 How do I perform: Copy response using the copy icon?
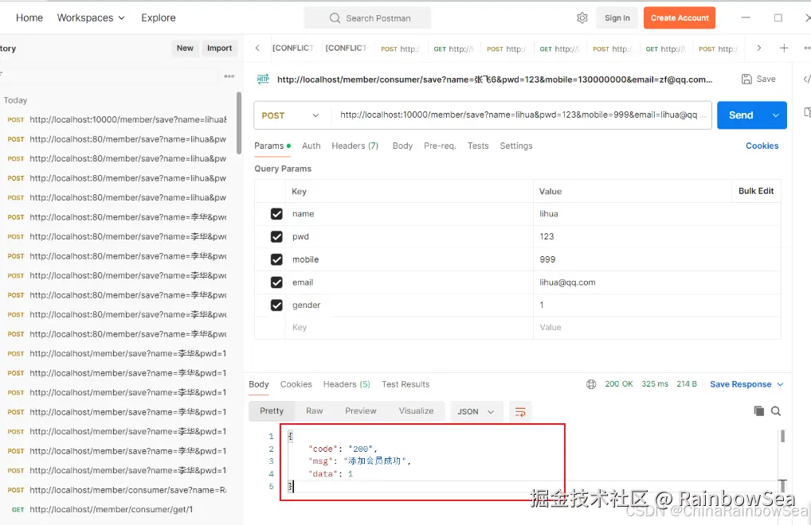pyautogui.click(x=758, y=411)
